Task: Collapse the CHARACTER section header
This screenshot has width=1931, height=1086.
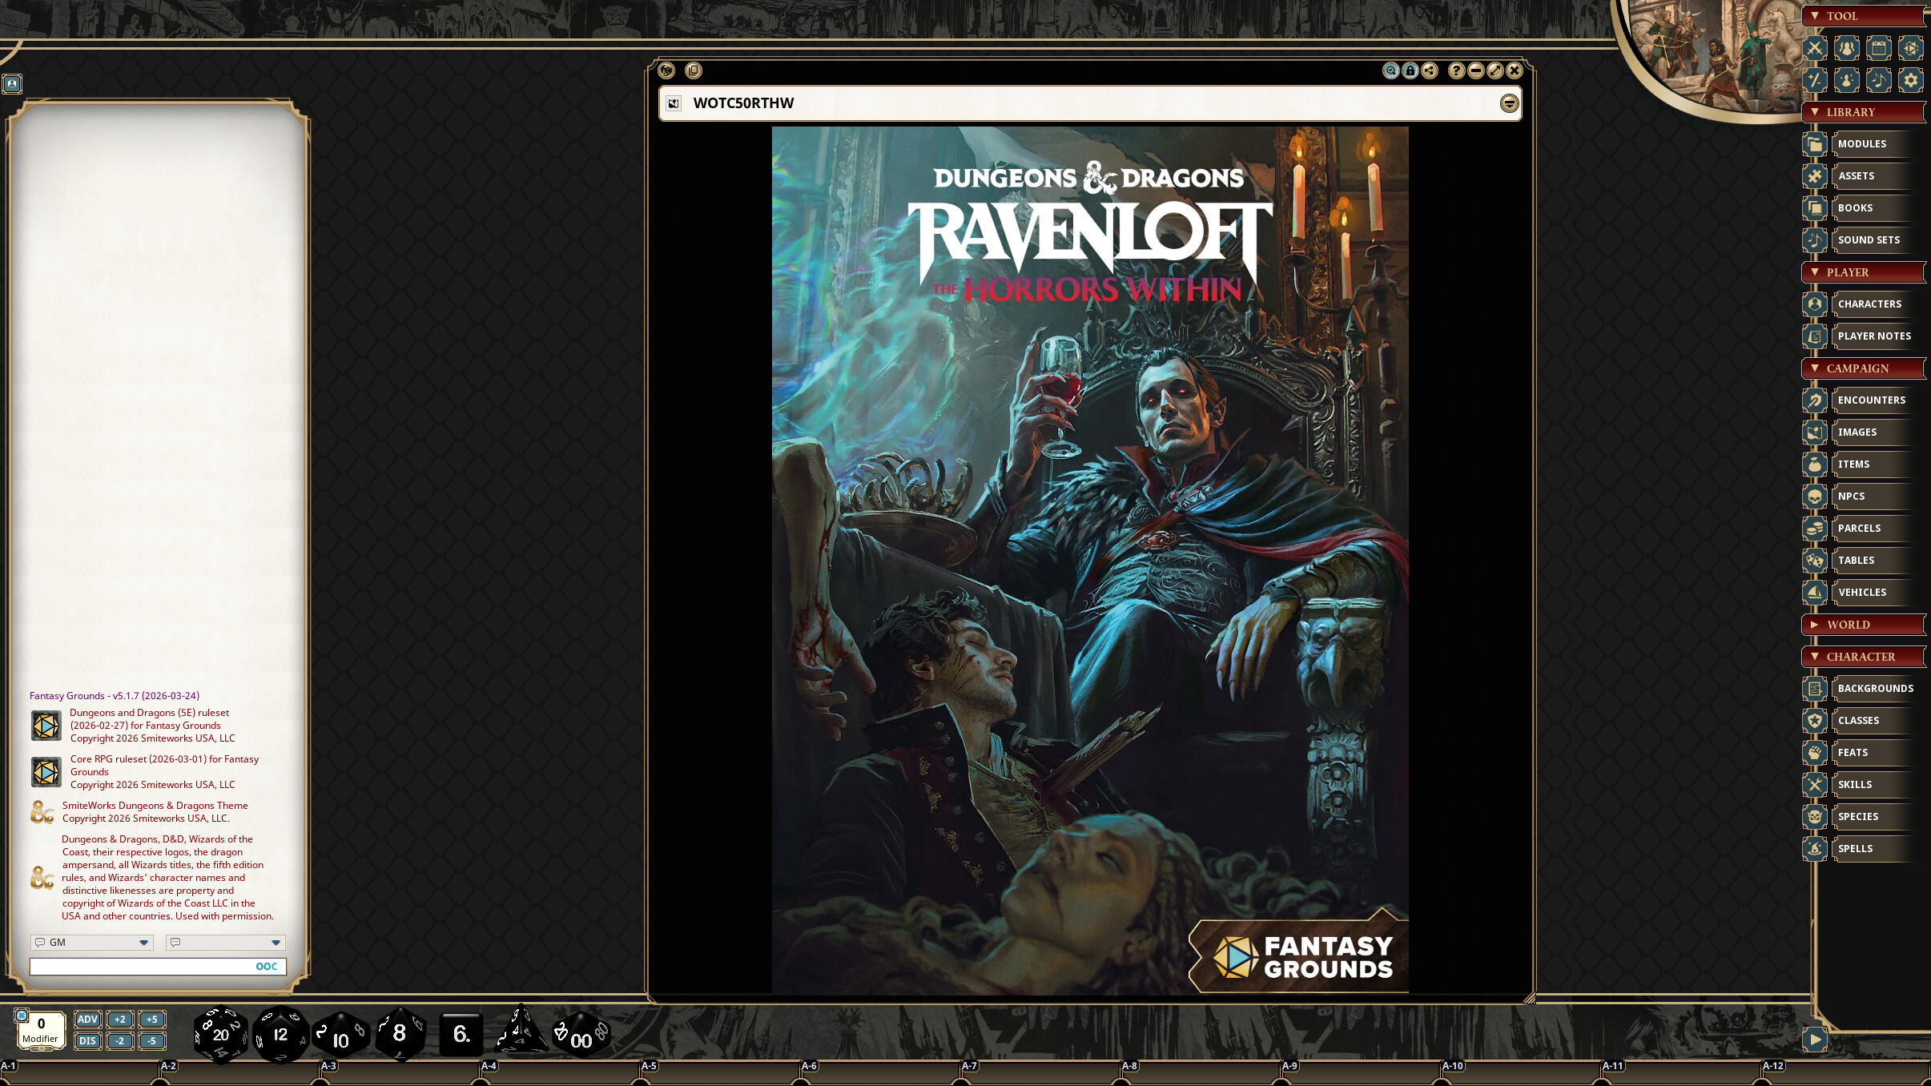Action: [1863, 657]
